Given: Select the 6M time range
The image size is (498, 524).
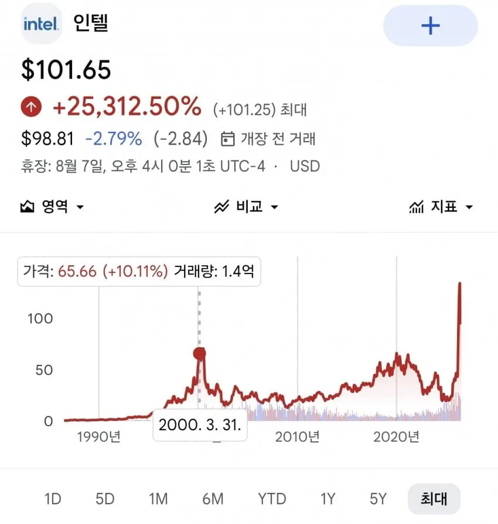Looking at the screenshot, I should [x=213, y=499].
